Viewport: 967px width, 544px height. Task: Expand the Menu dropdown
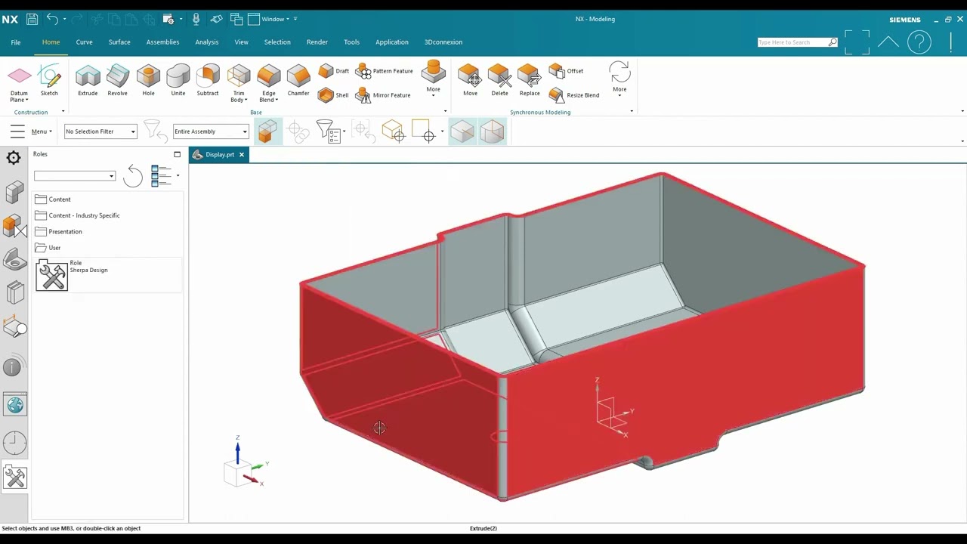[x=41, y=131]
